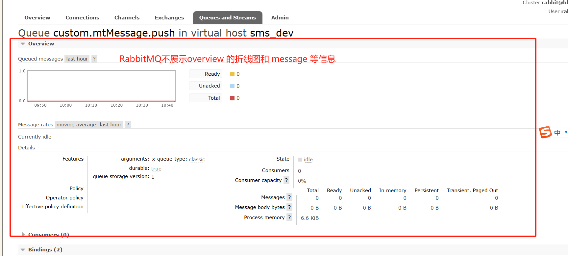Toggle the yellow Ready series swatch

click(x=232, y=74)
